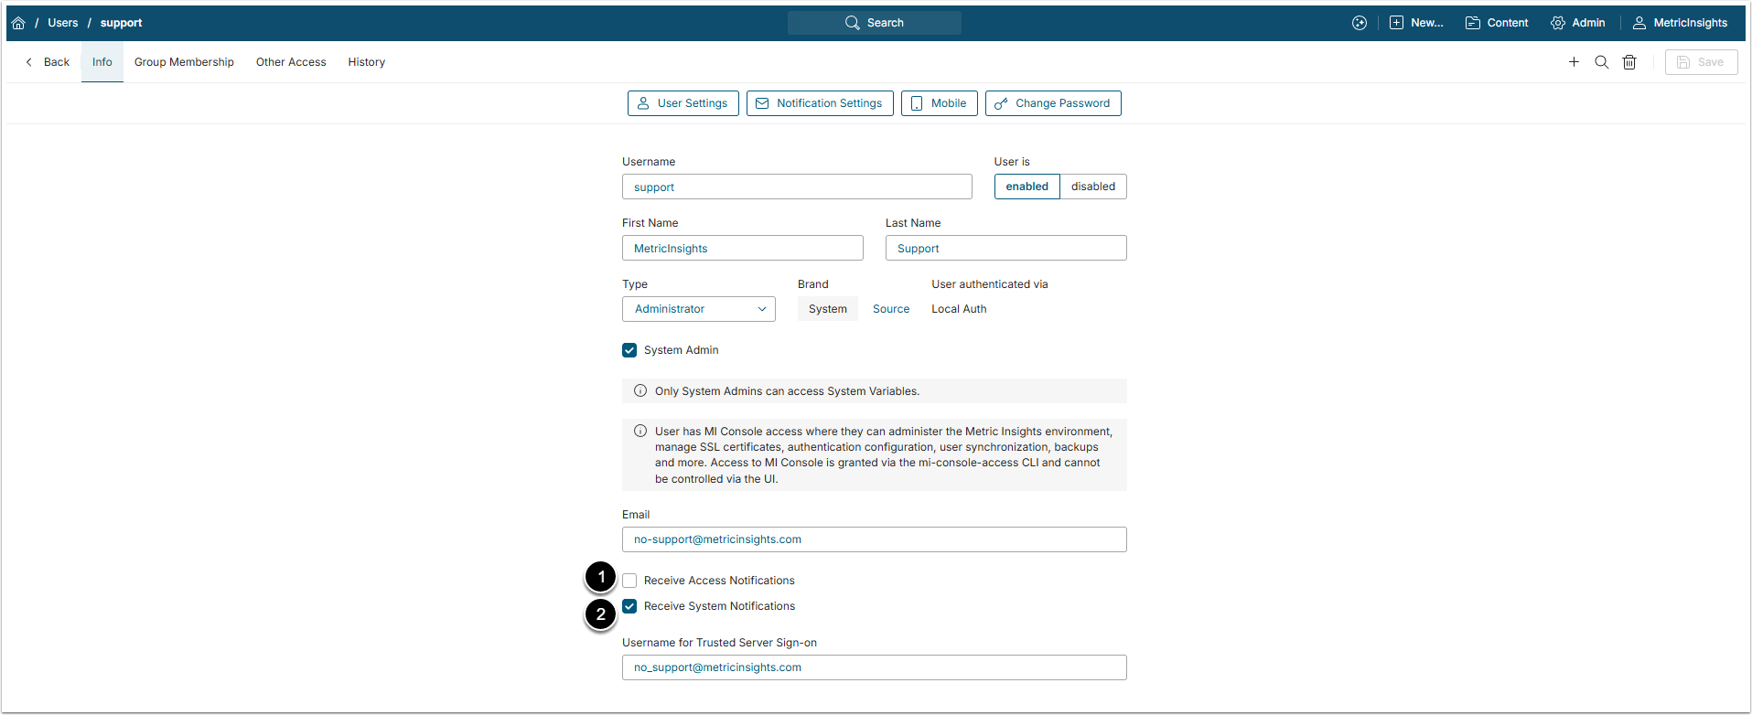Click the home icon in breadcrumb
Screen dimensions: 1752x715
click(18, 23)
